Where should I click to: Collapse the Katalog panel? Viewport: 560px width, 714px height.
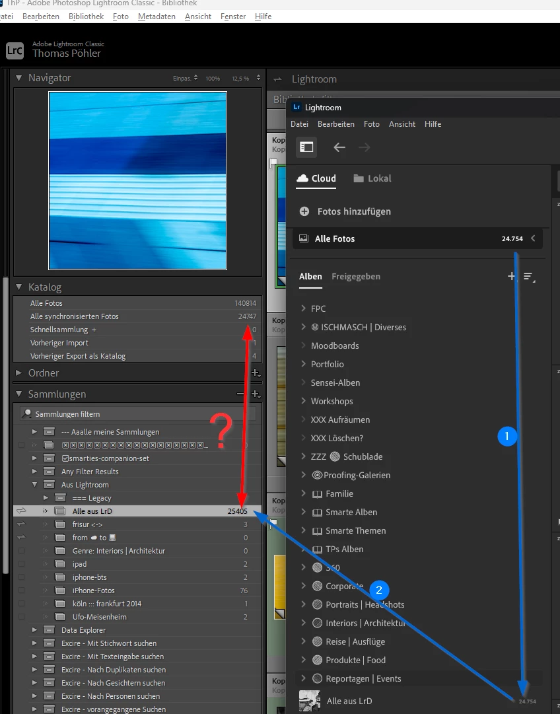(x=18, y=287)
